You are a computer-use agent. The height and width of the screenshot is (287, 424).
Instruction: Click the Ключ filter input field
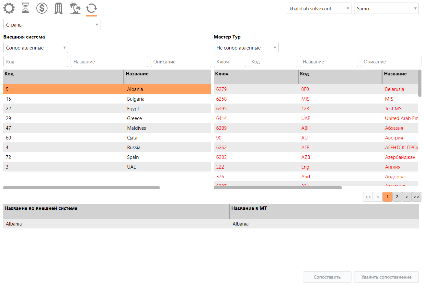(230, 61)
